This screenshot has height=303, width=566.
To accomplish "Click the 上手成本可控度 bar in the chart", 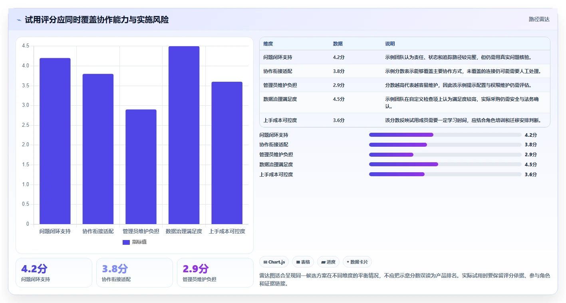I will (x=227, y=153).
